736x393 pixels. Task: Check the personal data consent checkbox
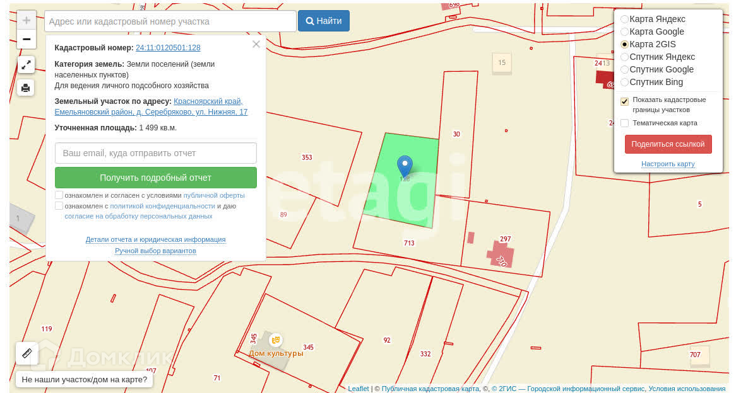(x=59, y=206)
